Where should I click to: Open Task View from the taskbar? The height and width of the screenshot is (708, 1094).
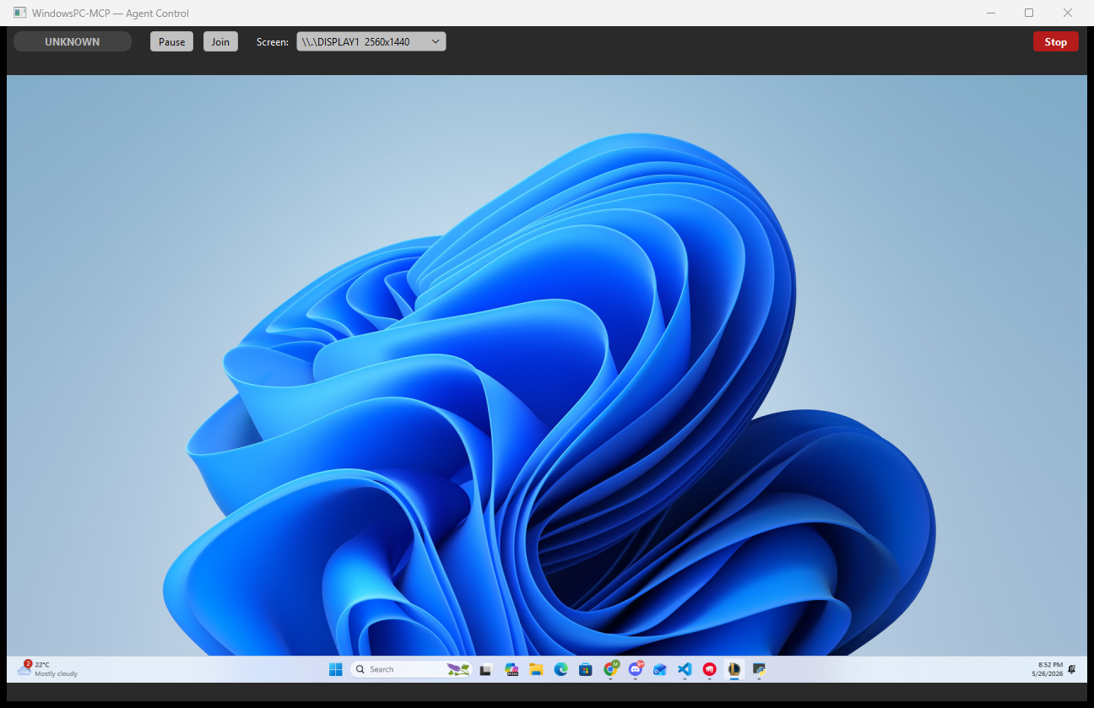[485, 669]
